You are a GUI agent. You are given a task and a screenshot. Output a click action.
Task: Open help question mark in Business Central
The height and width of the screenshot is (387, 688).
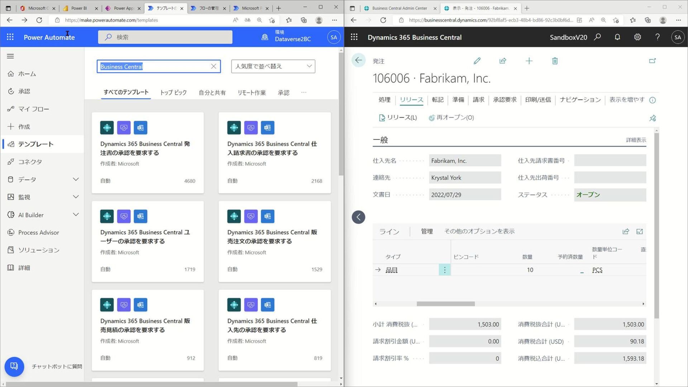[658, 37]
